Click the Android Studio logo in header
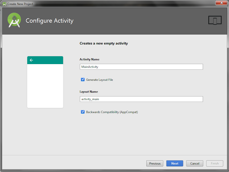This screenshot has height=172, width=229. (x=14, y=20)
